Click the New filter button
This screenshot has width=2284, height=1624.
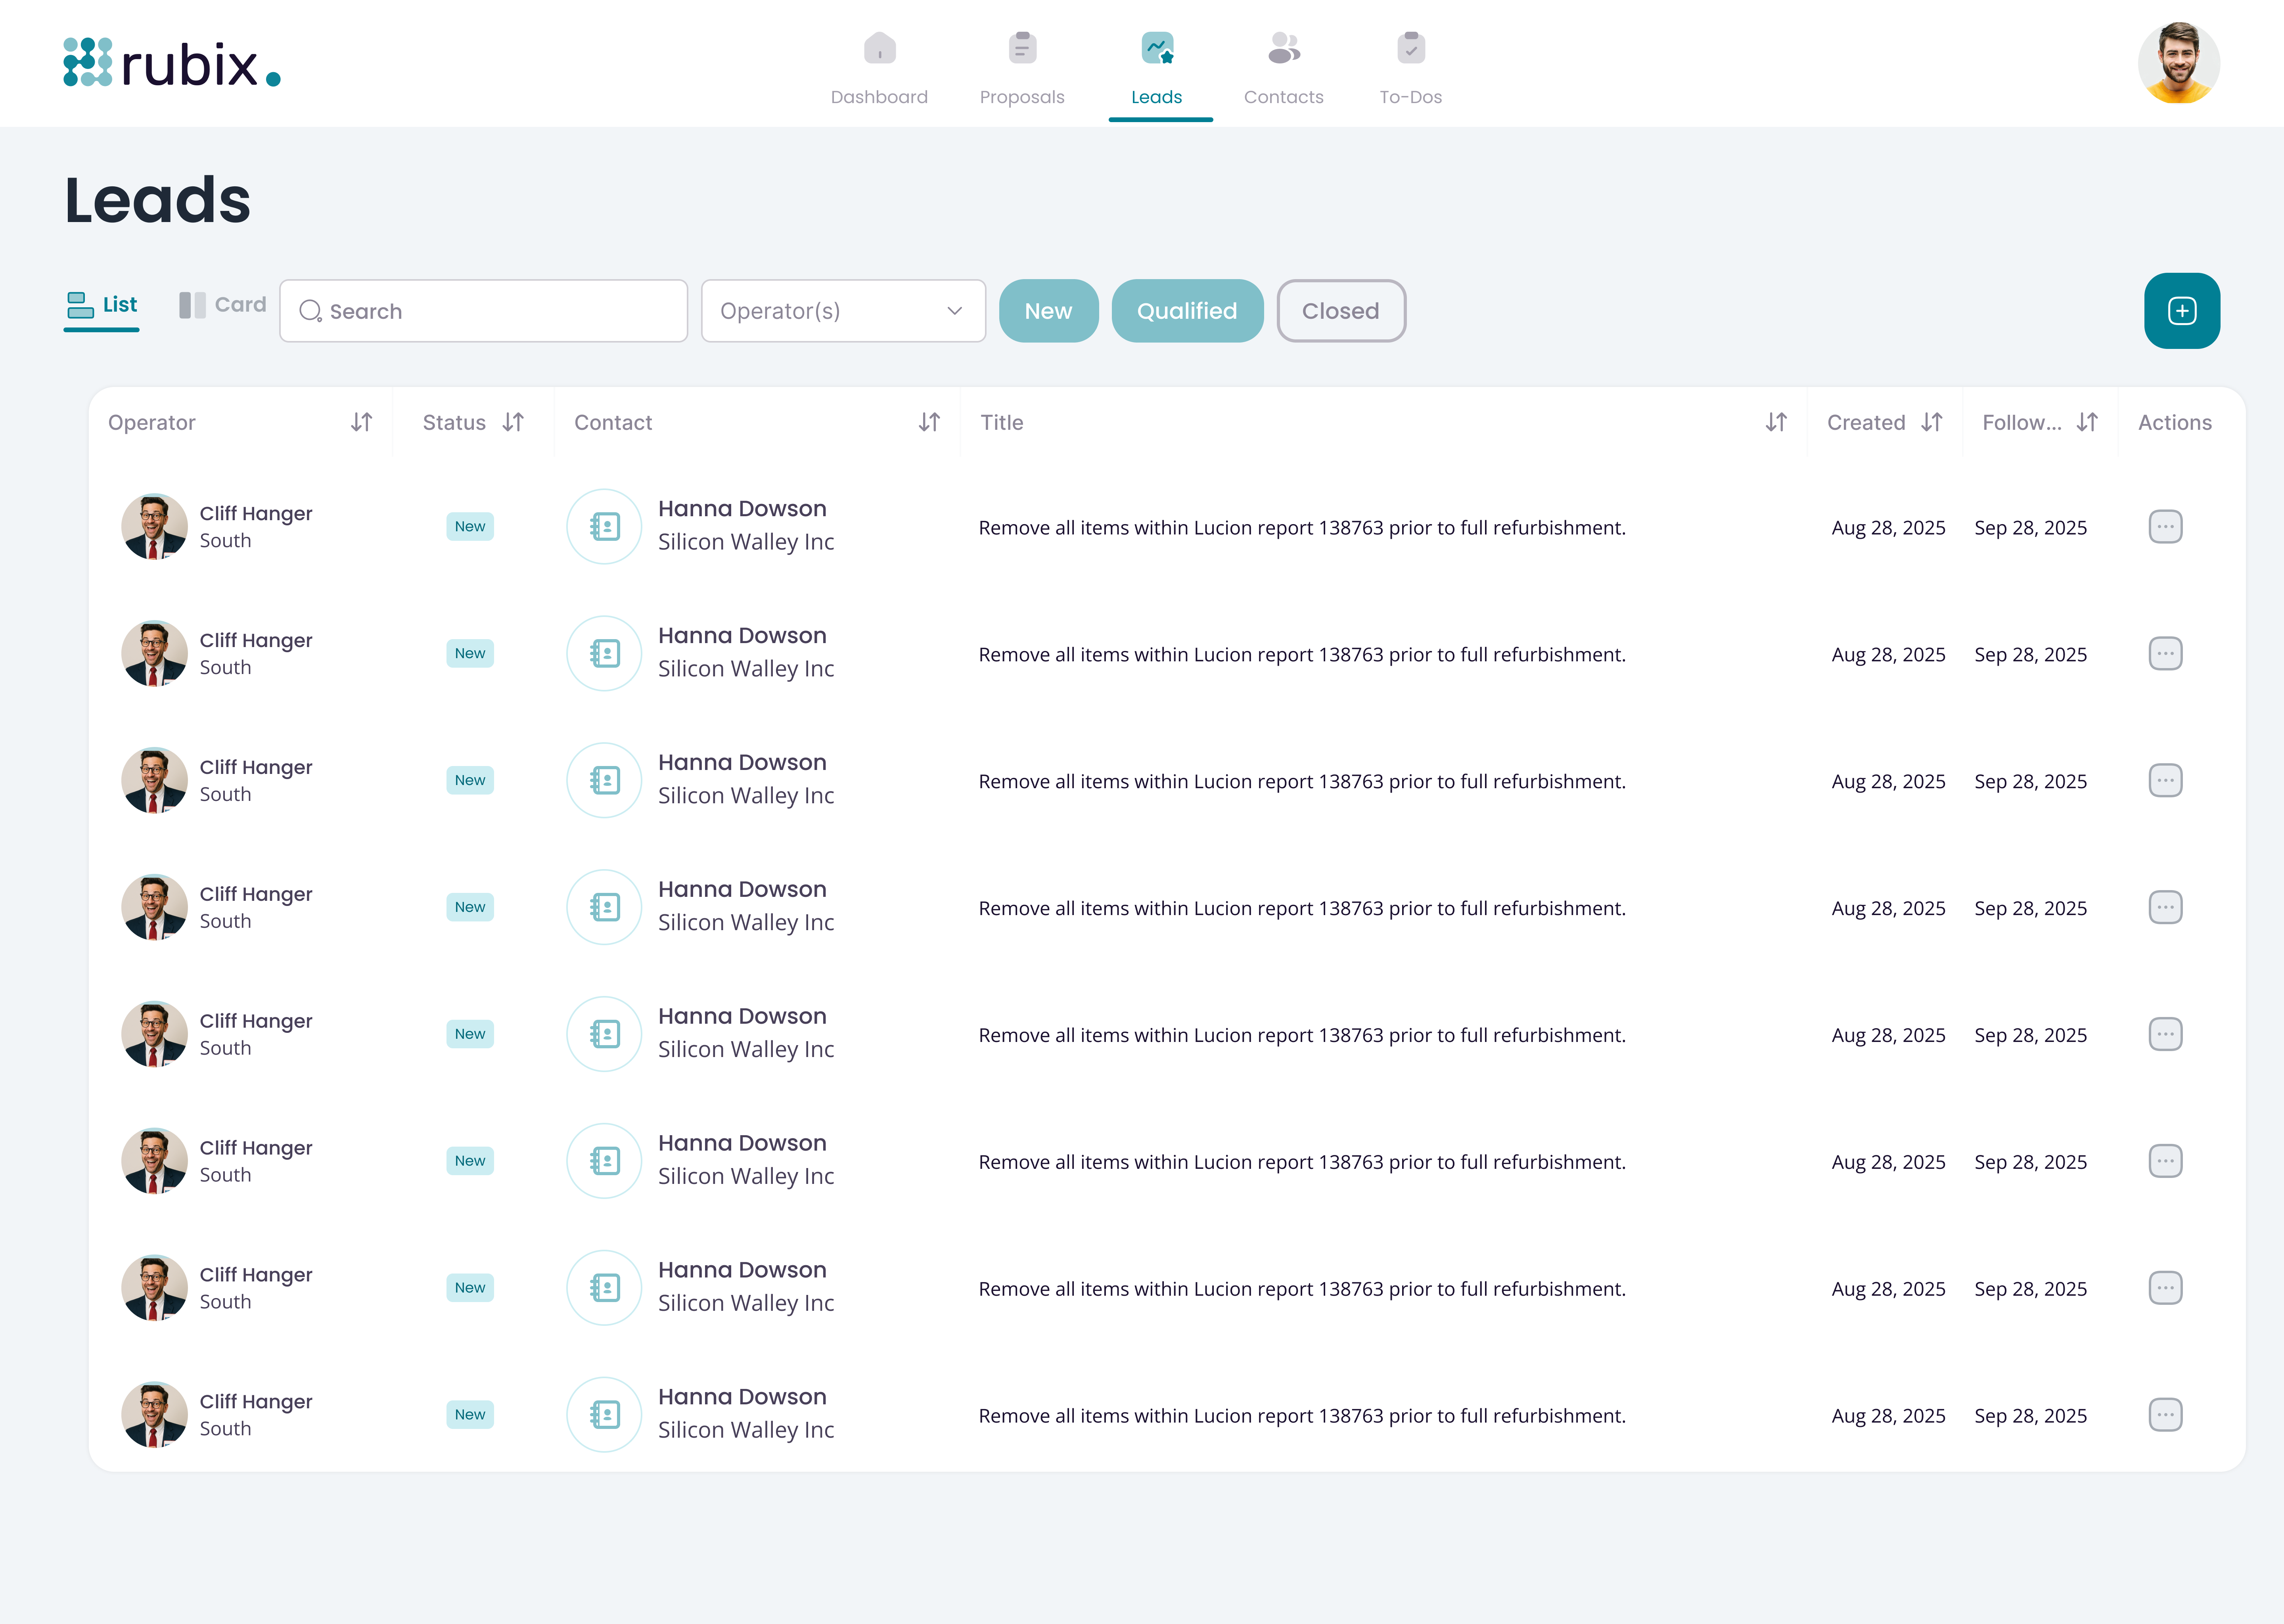click(x=1048, y=310)
